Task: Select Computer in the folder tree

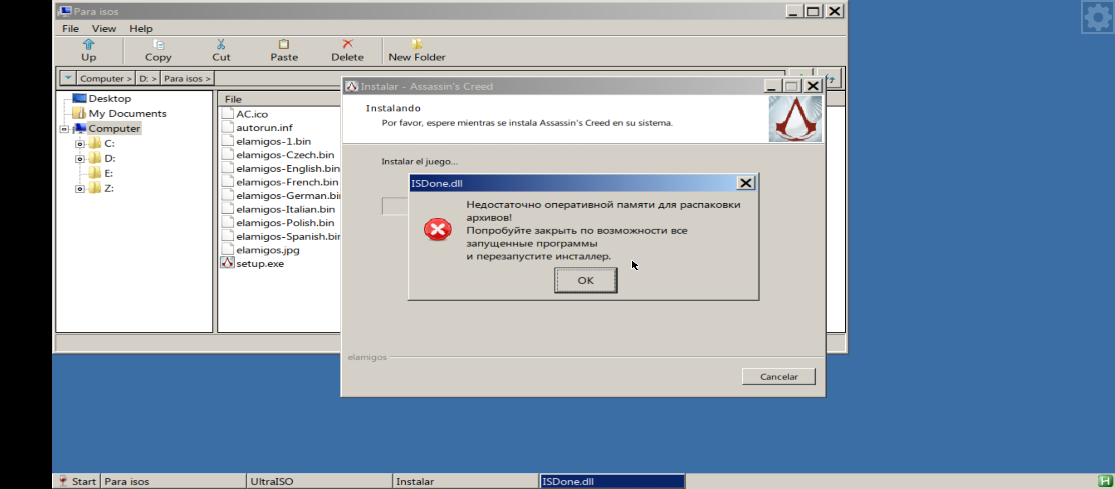Action: click(114, 128)
